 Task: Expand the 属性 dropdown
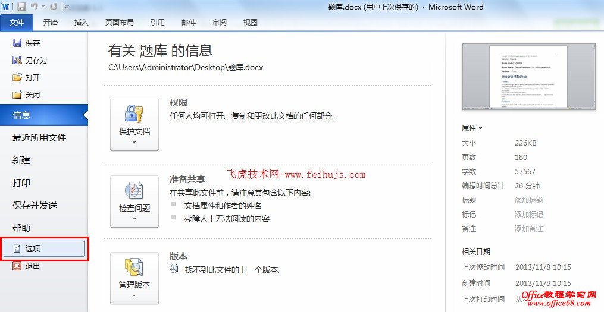pos(472,128)
